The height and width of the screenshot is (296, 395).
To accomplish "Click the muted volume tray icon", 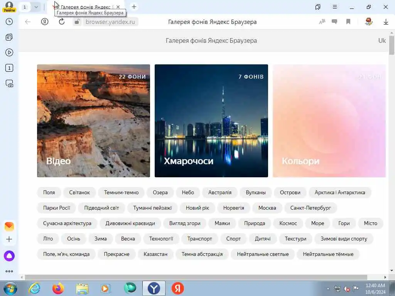I will (347, 289).
